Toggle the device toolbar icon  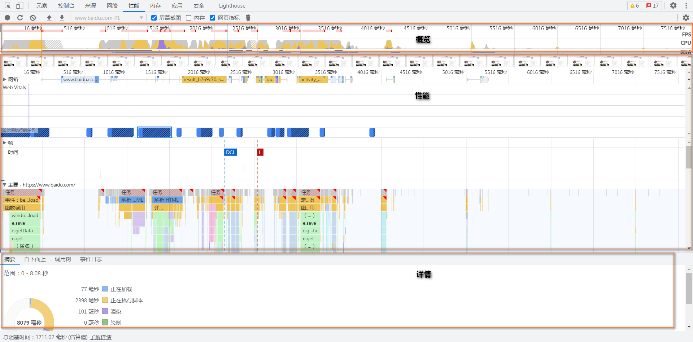[20, 6]
